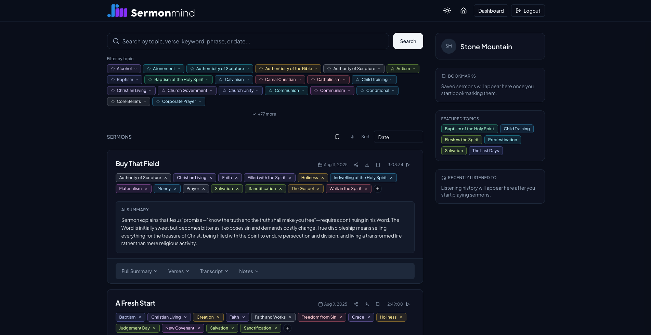Remove Authority of Scripture tag from Buy That Field
The height and width of the screenshot is (335, 651).
click(166, 178)
